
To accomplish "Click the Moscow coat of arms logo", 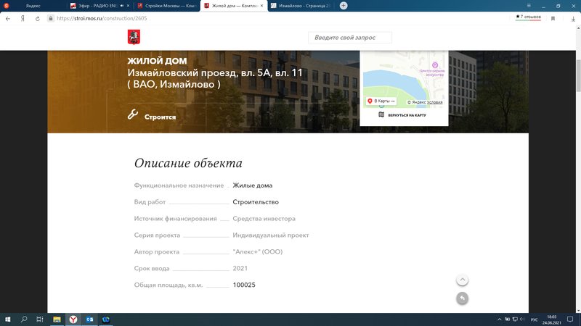I will (x=134, y=38).
